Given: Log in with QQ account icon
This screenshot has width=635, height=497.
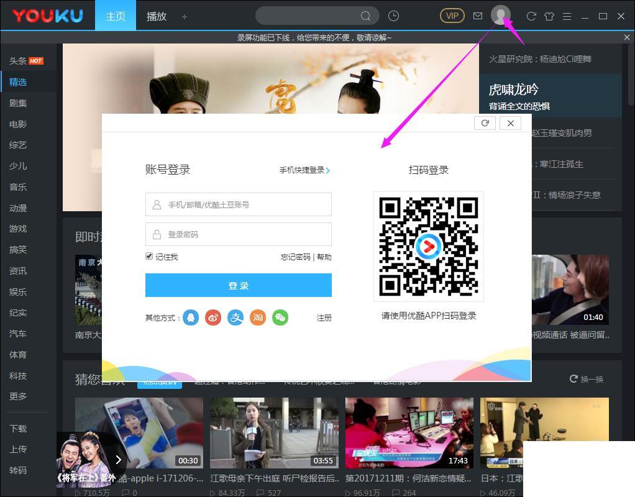Looking at the screenshot, I should (191, 317).
